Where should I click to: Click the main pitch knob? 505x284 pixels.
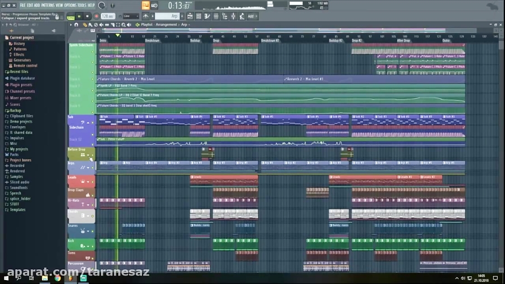click(112, 5)
